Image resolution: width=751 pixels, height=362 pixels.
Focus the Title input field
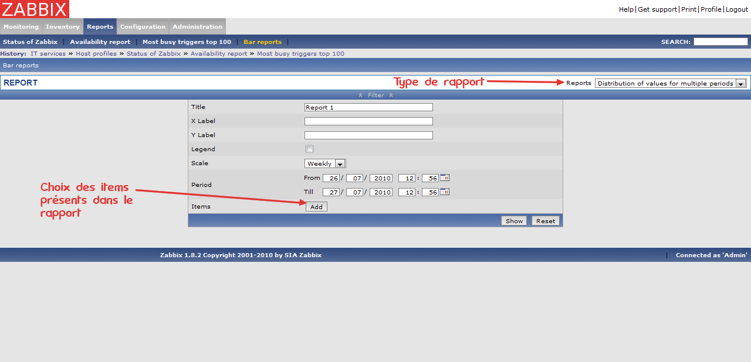point(368,107)
